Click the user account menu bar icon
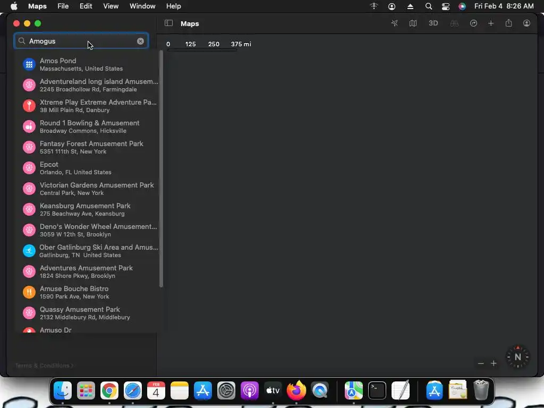Screen dimensions: 544x408 coord(392,6)
